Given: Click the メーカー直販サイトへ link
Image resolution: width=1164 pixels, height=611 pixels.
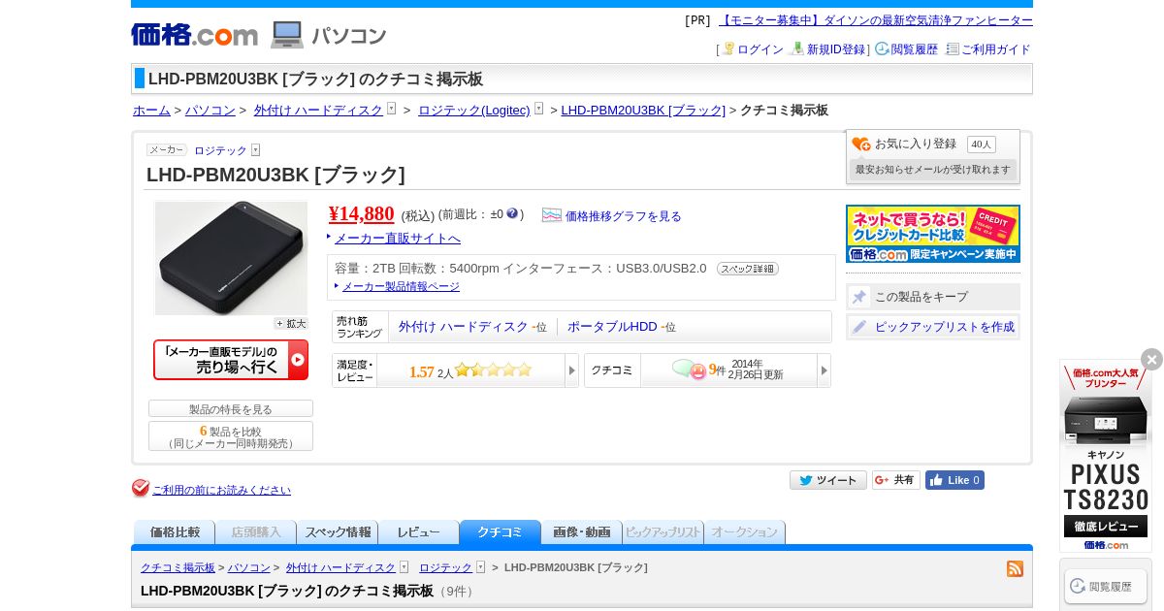Looking at the screenshot, I should click(398, 238).
